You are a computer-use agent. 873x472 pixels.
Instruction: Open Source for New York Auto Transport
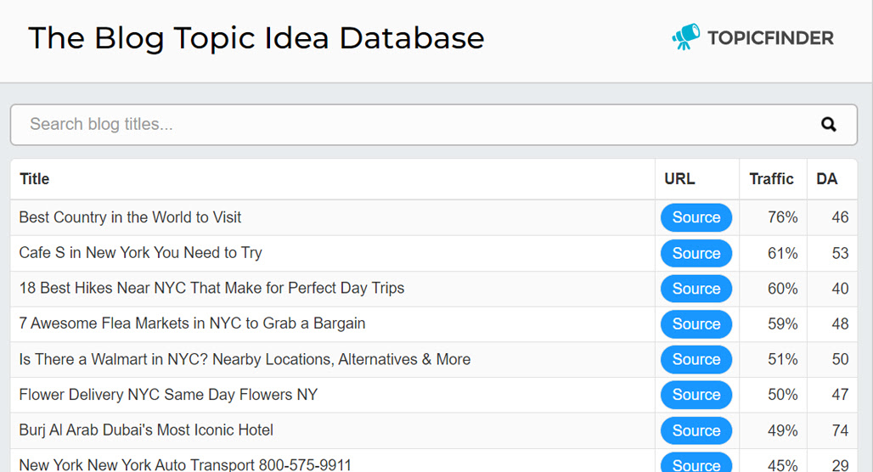pos(696,464)
